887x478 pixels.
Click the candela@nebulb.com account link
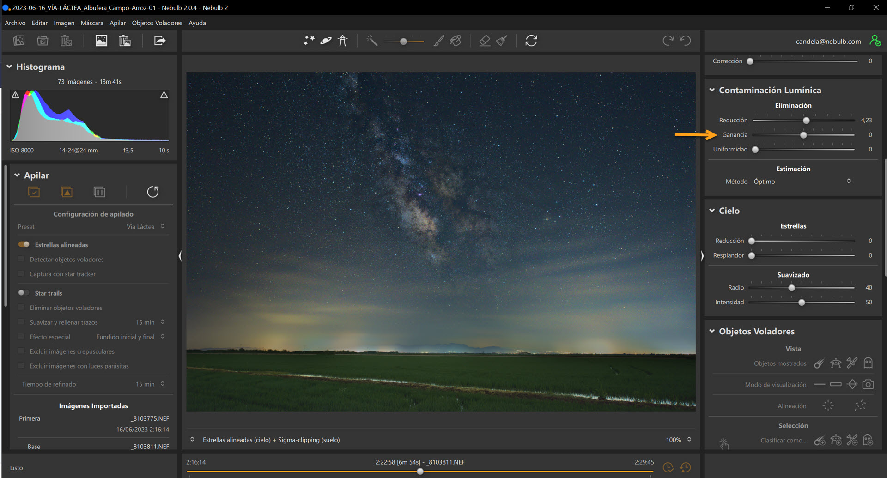click(828, 42)
